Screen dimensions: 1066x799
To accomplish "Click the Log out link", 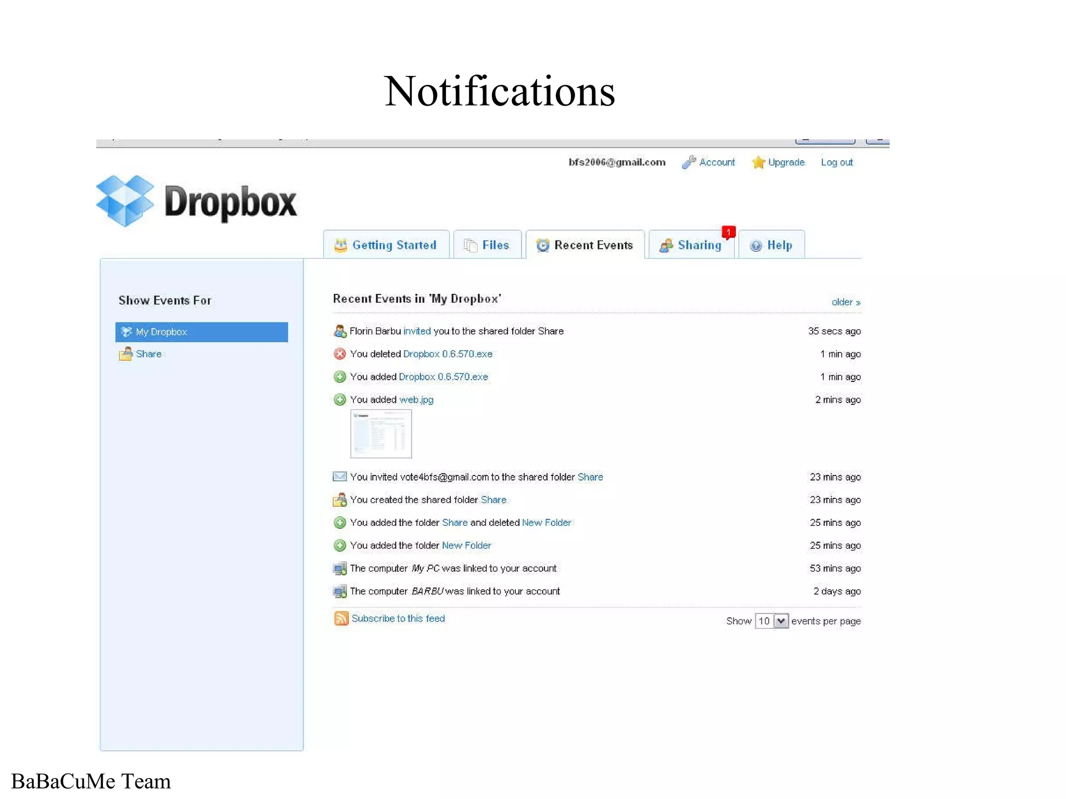I will (836, 162).
